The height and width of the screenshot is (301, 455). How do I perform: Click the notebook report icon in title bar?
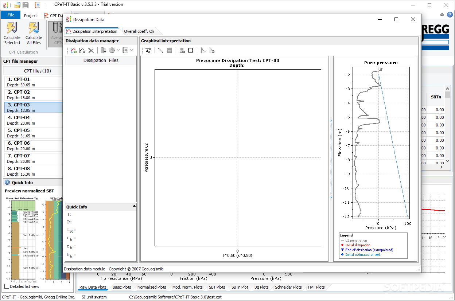pos(37,5)
